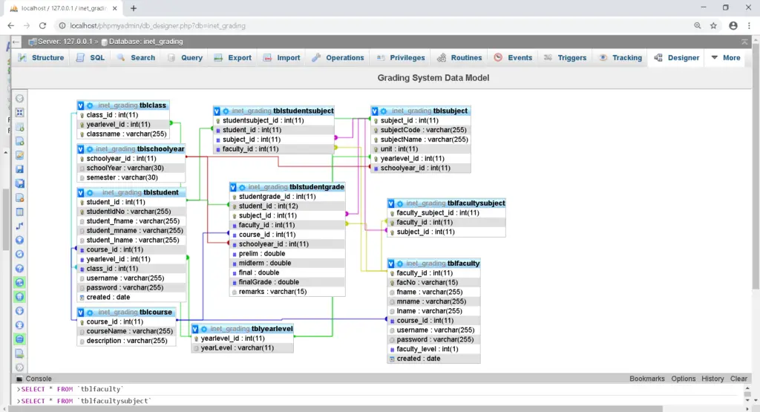Click the Chrome profile avatar icon
This screenshot has height=412, width=760.
(x=733, y=25)
